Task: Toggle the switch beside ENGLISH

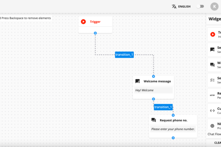Action: [200, 6]
